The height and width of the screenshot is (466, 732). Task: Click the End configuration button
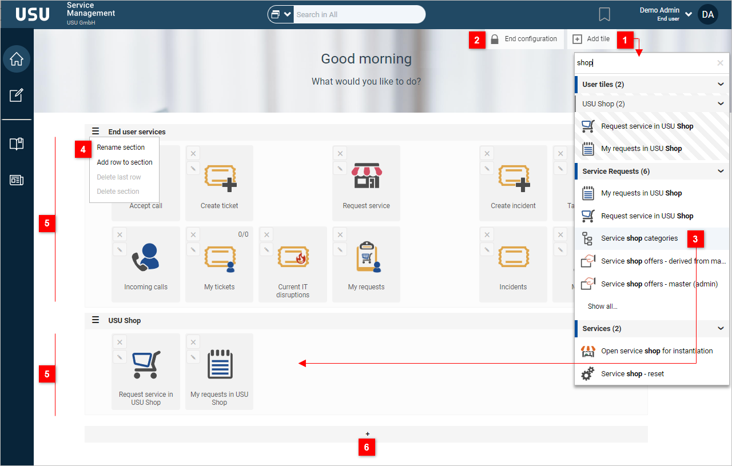(x=523, y=39)
